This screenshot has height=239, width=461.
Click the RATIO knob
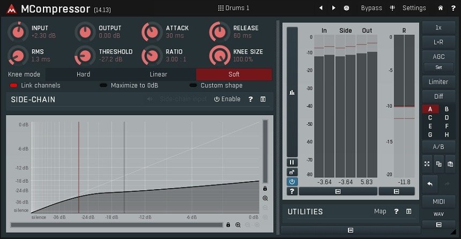point(152,55)
